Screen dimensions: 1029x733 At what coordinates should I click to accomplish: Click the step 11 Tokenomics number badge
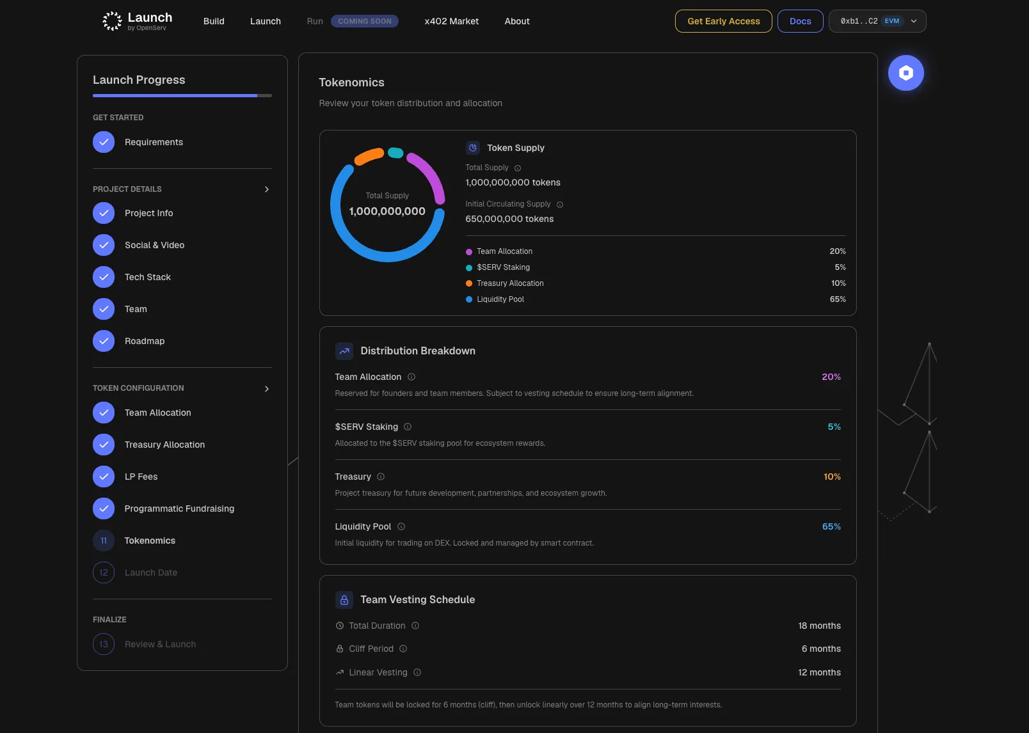point(104,540)
